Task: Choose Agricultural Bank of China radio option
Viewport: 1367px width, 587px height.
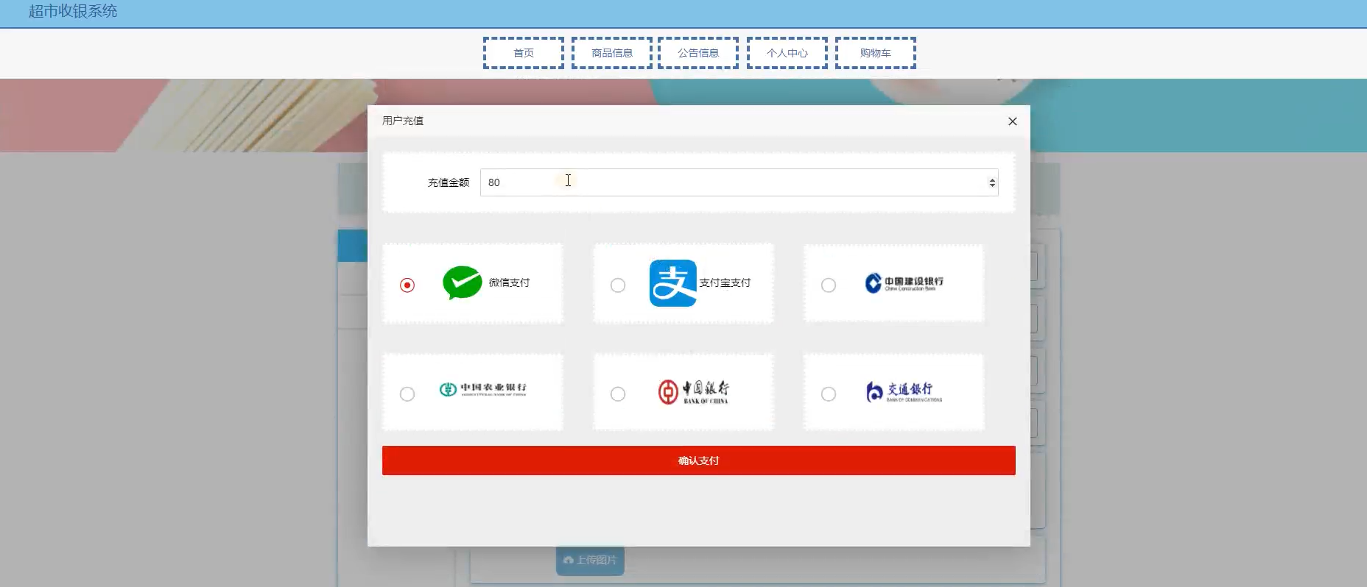Action: pyautogui.click(x=407, y=394)
